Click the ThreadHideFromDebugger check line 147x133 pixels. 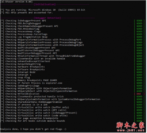tap(43, 56)
